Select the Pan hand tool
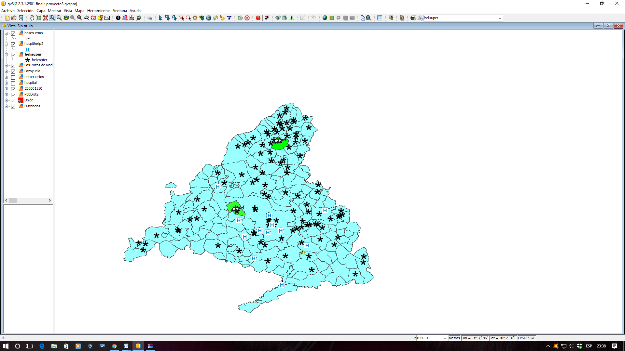 32,18
